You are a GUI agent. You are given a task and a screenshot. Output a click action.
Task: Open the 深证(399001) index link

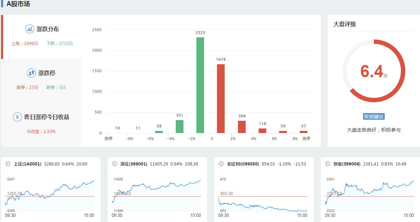[x=134, y=164]
